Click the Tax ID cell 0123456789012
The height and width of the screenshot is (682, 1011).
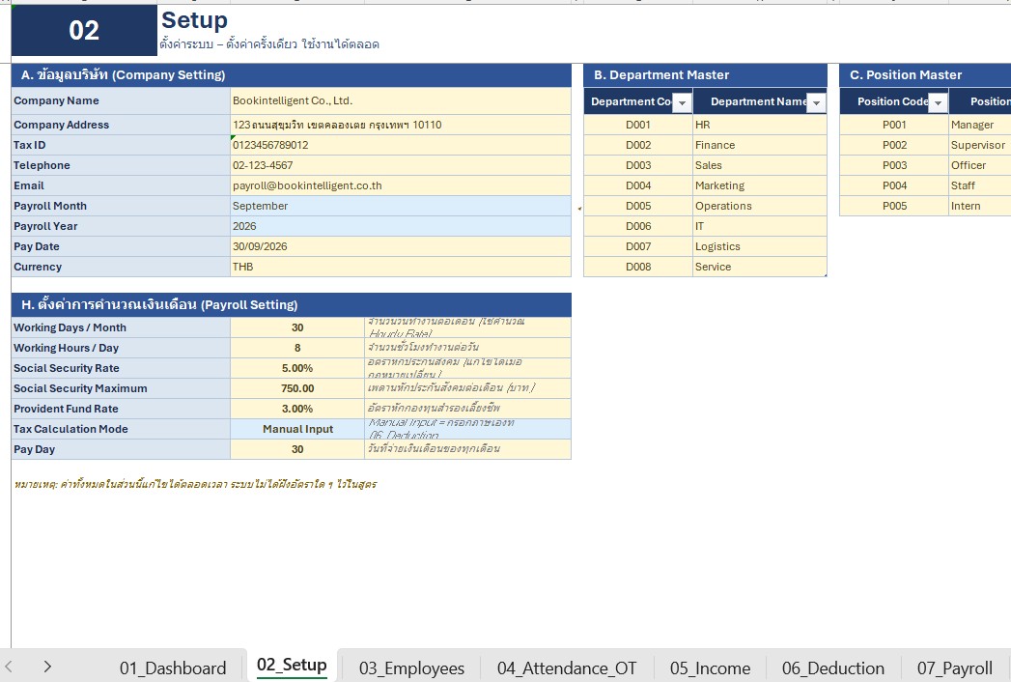coord(401,145)
